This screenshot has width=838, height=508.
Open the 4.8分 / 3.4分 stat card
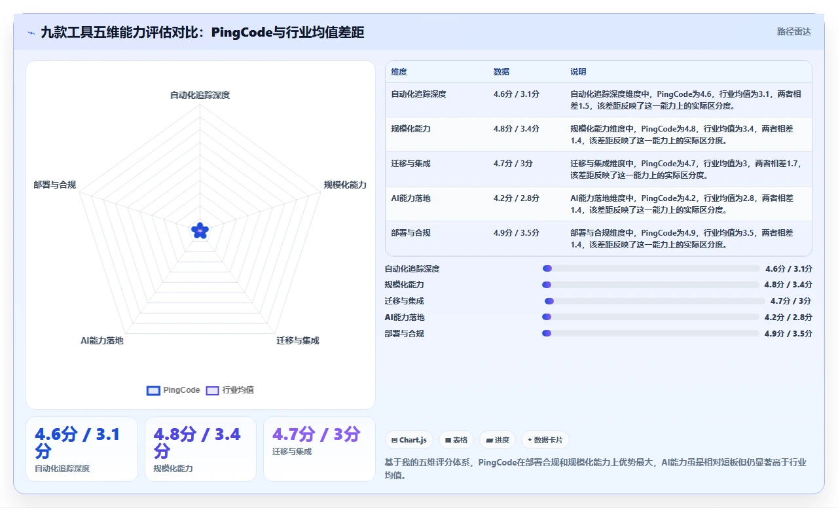200,449
